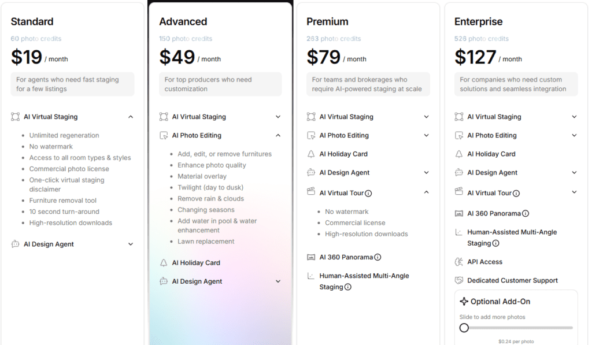Select the AI Holiday Card bell icon in Premium
The image size is (592, 345).
310,154
